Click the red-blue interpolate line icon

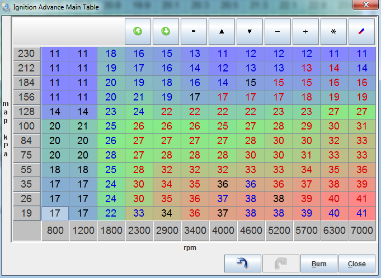tap(362, 31)
